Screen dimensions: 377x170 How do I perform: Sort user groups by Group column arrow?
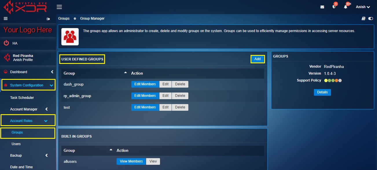[x=126, y=73]
